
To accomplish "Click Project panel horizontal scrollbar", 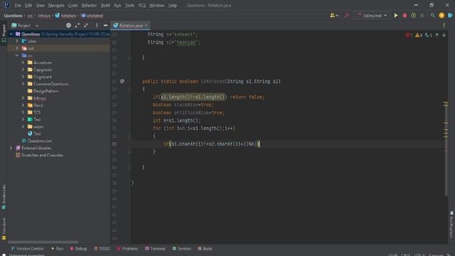I will [x=43, y=242].
